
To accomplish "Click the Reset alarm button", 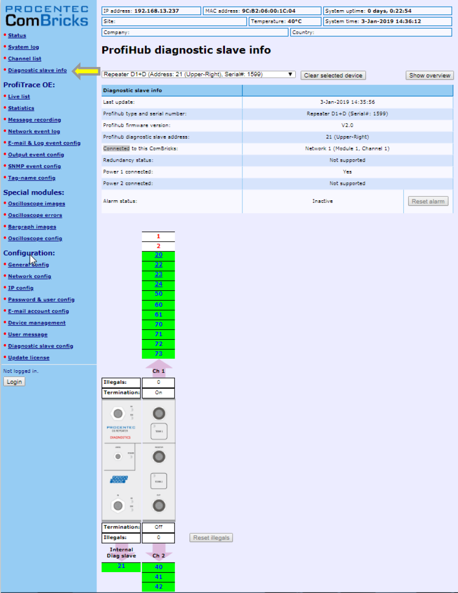I will coord(428,201).
